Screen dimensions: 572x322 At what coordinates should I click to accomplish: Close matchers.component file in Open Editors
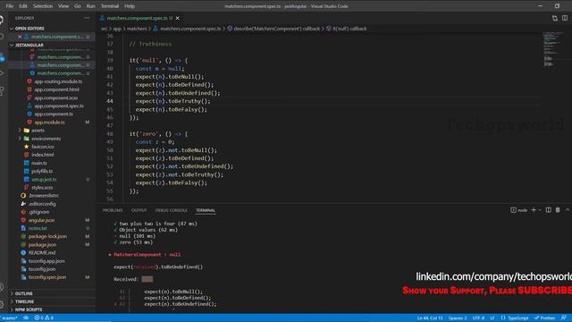20,37
